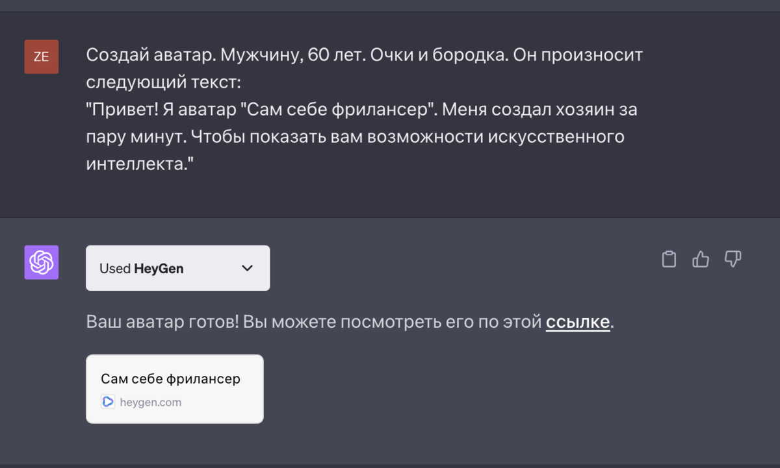Screen dimensions: 780x468
Task: Open the Сам себе фрилансер link card
Action: pos(174,389)
